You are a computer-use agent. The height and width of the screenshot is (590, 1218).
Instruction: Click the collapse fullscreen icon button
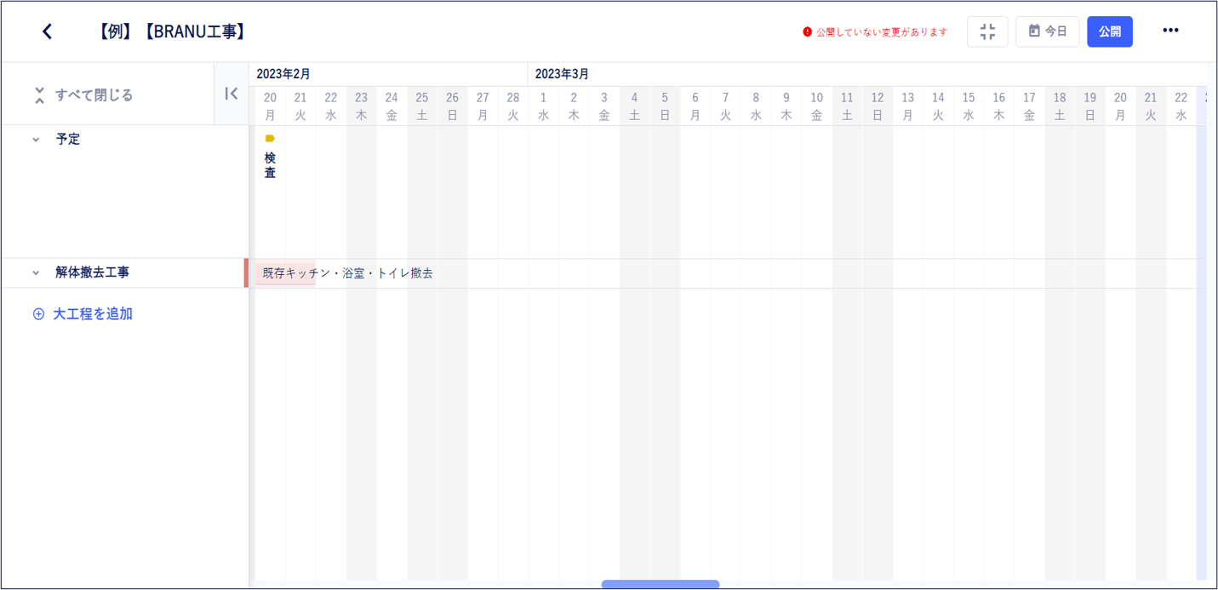point(987,32)
